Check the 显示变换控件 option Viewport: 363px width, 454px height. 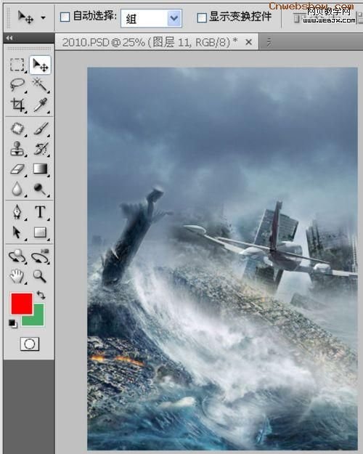(202, 17)
